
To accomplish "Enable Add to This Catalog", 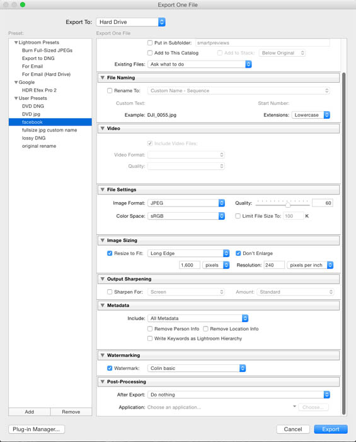I will pos(150,53).
